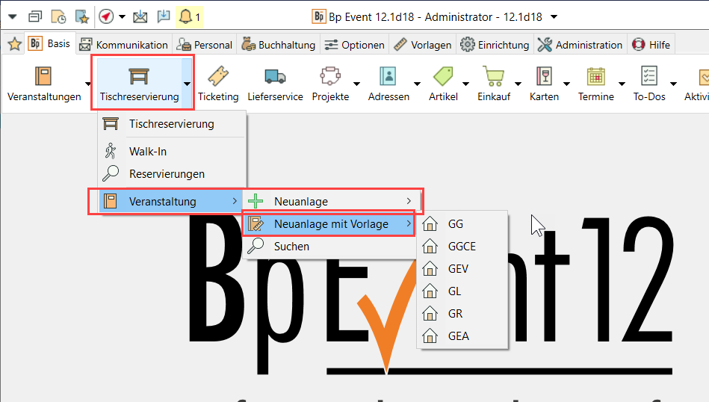Pick the GEA template from the list

(458, 336)
